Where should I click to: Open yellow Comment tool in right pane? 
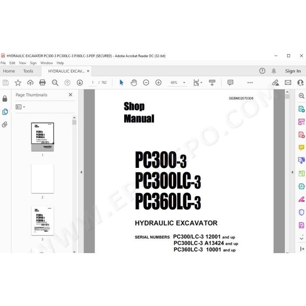pos(301,148)
